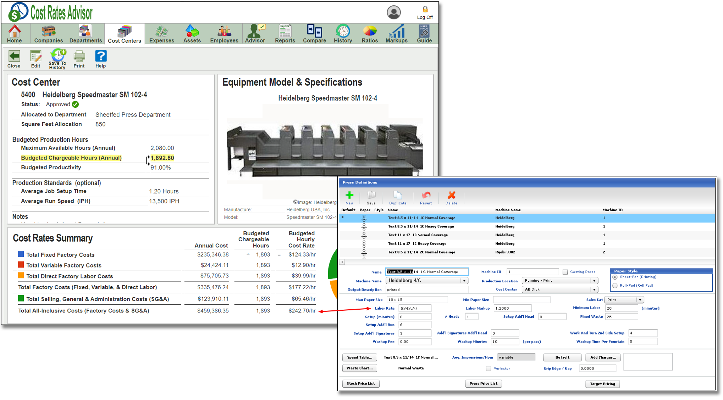
Task: Click the Target Pricing button
Action: click(x=602, y=384)
